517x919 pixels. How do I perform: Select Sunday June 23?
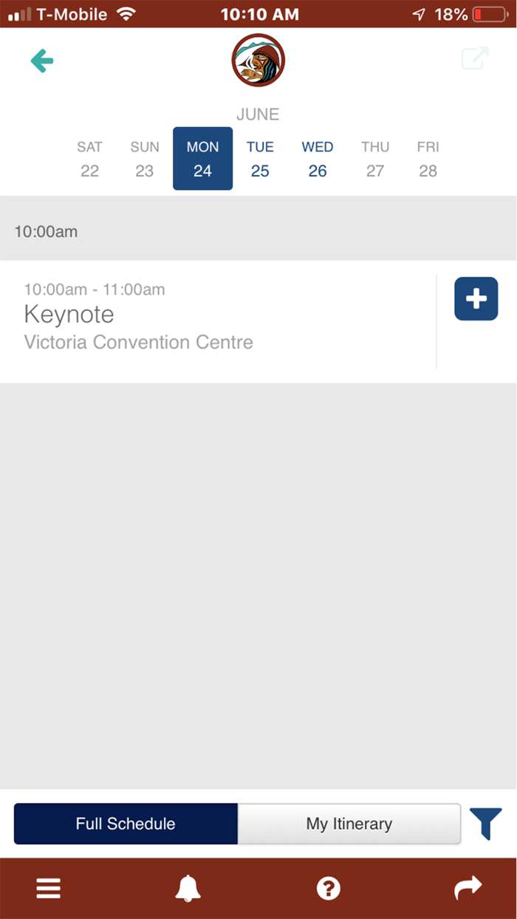[x=144, y=158]
